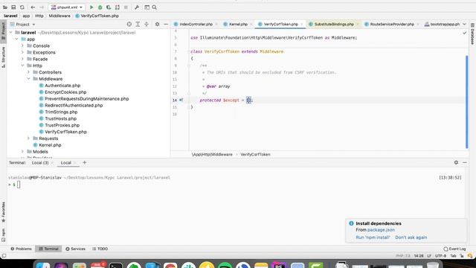This screenshot has height=268, width=476.
Task: Click the Run with Coverage icon
Action: pos(109,7)
